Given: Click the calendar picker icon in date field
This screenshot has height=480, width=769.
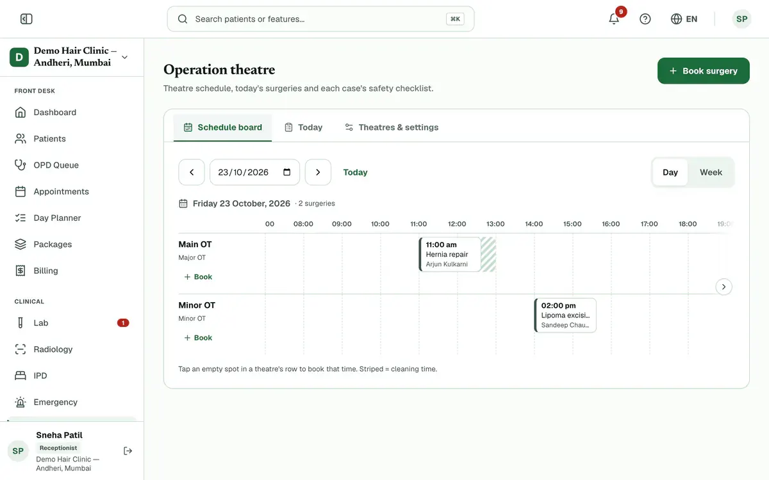Looking at the screenshot, I should point(286,172).
